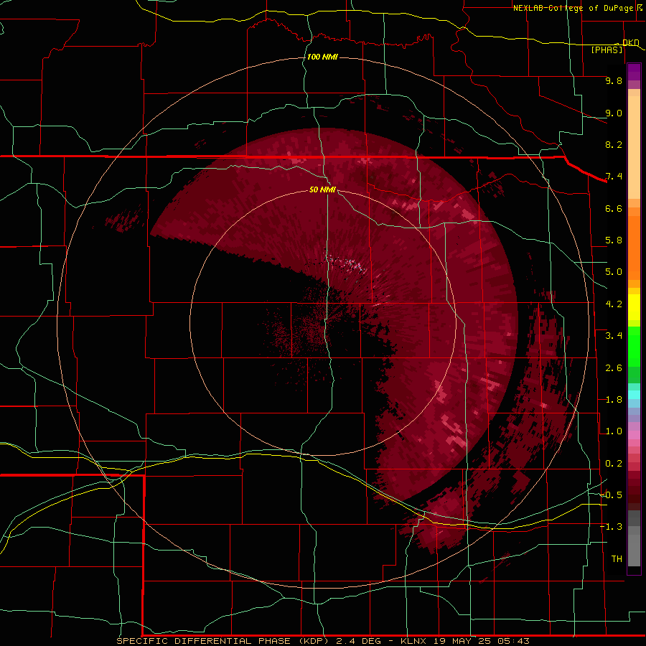Click the DKD label above the legend
The height and width of the screenshot is (646, 646).
(x=631, y=42)
